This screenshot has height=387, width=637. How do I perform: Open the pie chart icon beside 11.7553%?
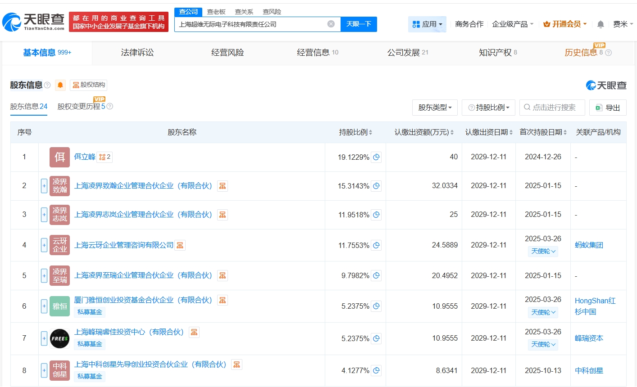point(376,245)
